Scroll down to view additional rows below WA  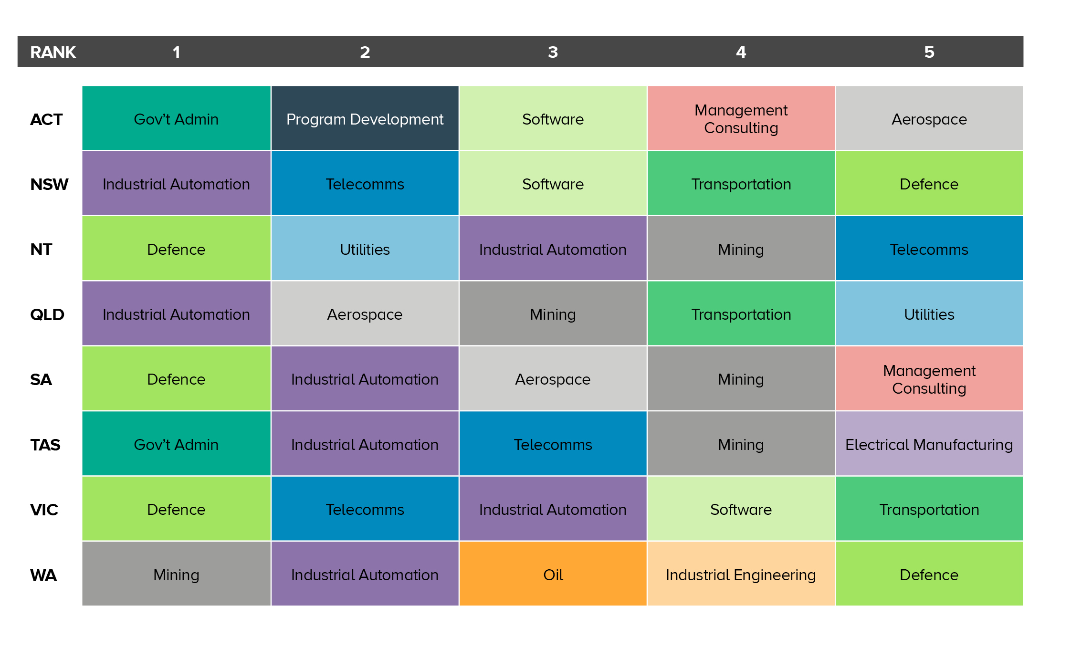(x=535, y=627)
